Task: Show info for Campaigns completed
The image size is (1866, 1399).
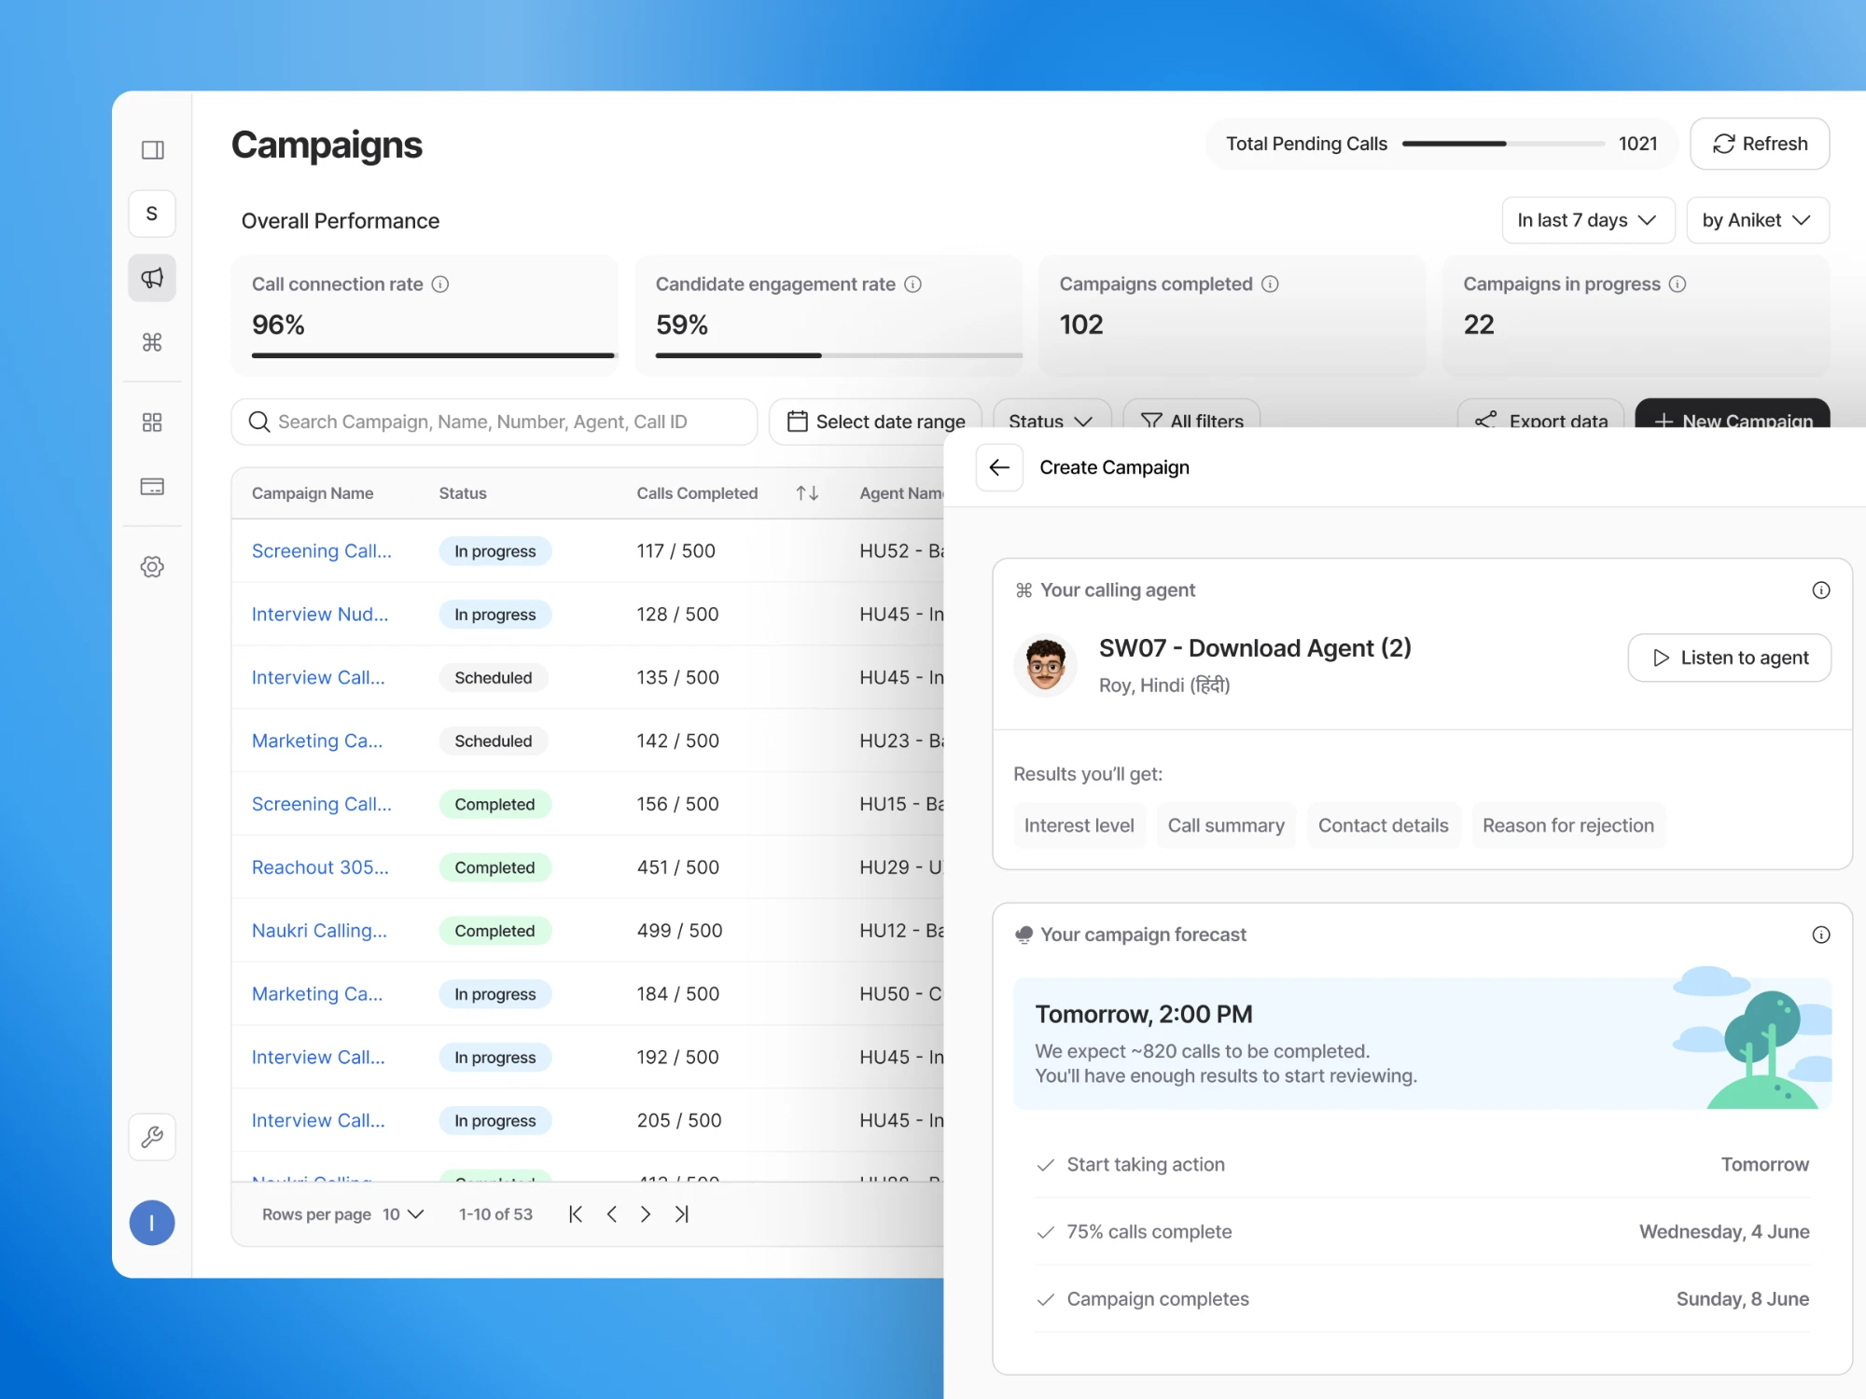Action: tap(1270, 284)
